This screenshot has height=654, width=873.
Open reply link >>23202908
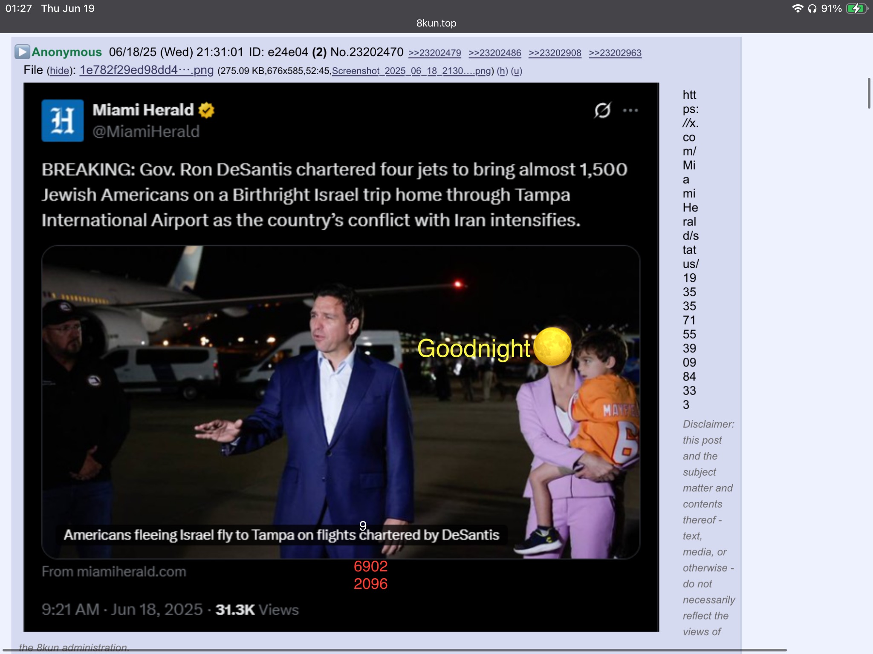tap(555, 53)
